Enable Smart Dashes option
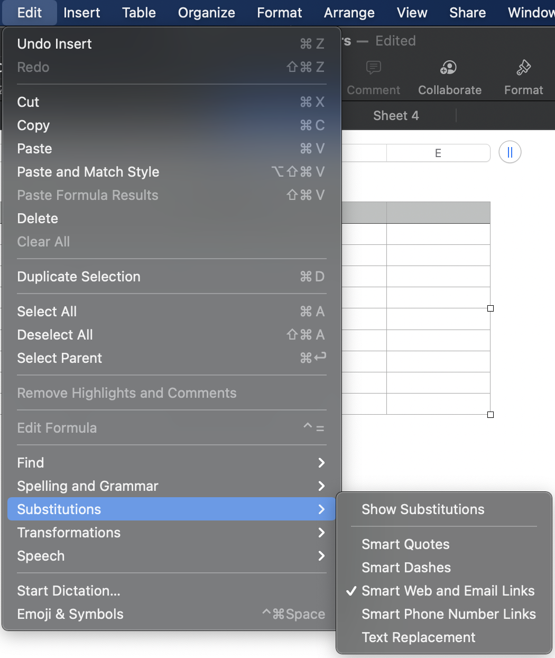The height and width of the screenshot is (658, 555). click(406, 568)
